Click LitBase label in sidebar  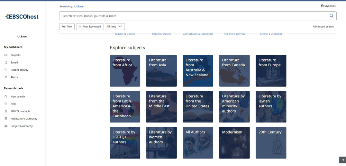(22, 37)
